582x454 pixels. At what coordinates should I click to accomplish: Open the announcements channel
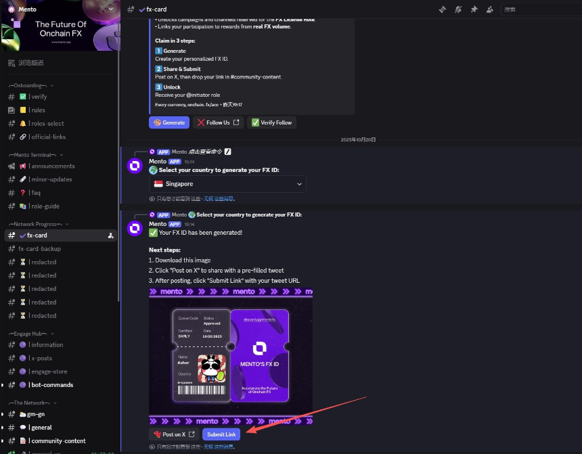[x=53, y=166]
